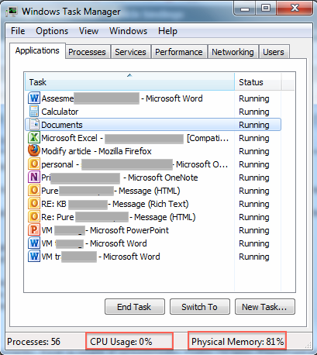Select the Calculator task text

[60, 112]
